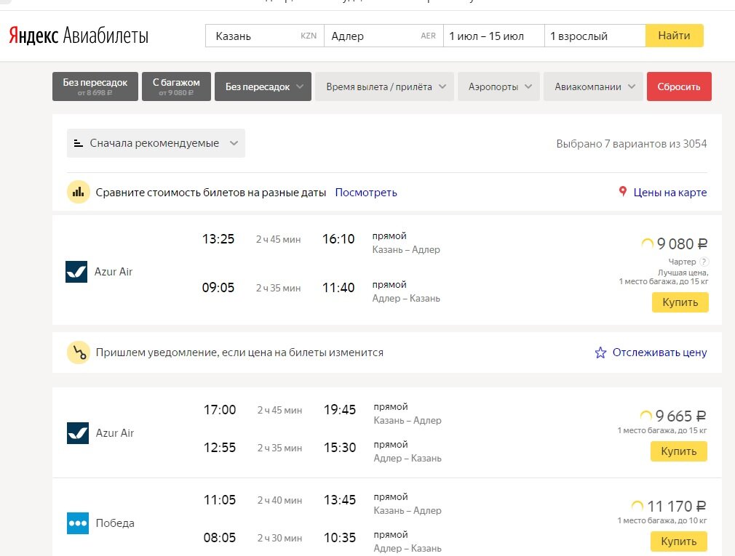Click the Azur Air logo on the 17:00 flight
This screenshot has height=556, width=735.
point(78,433)
